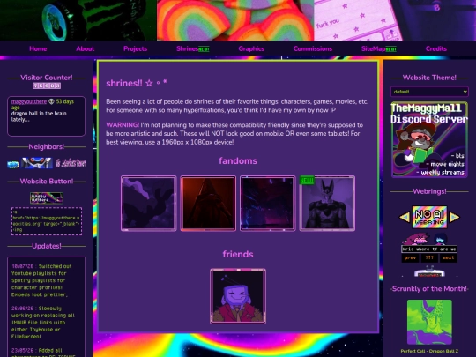Open the Credits page
Viewport: 476px width, 357px height.
point(436,48)
